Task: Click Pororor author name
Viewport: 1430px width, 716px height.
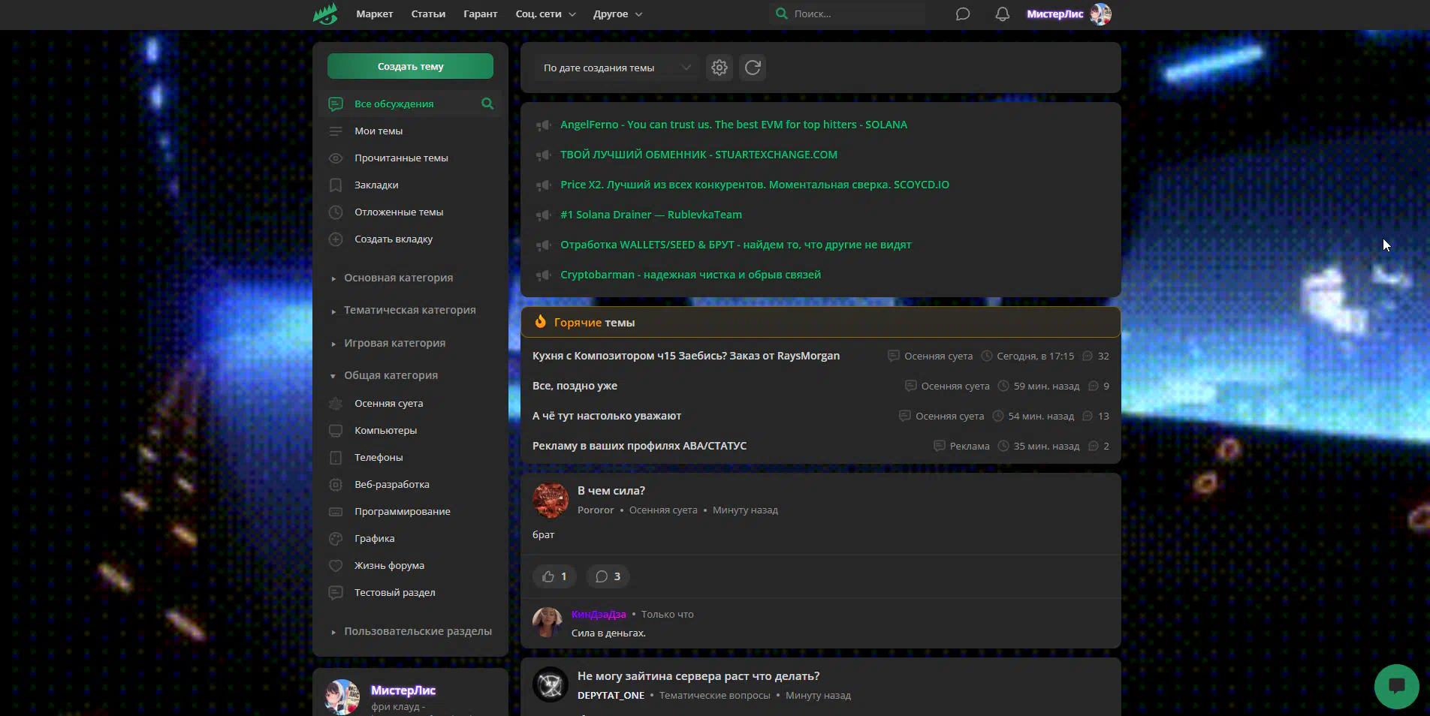Action: coord(596,510)
